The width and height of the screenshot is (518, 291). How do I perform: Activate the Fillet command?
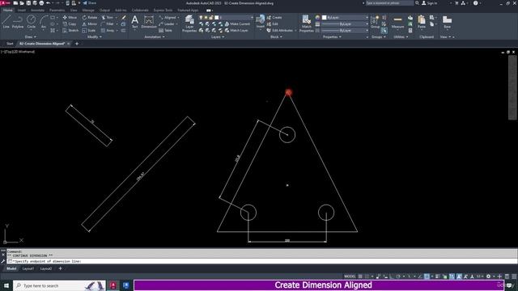tap(108, 23)
